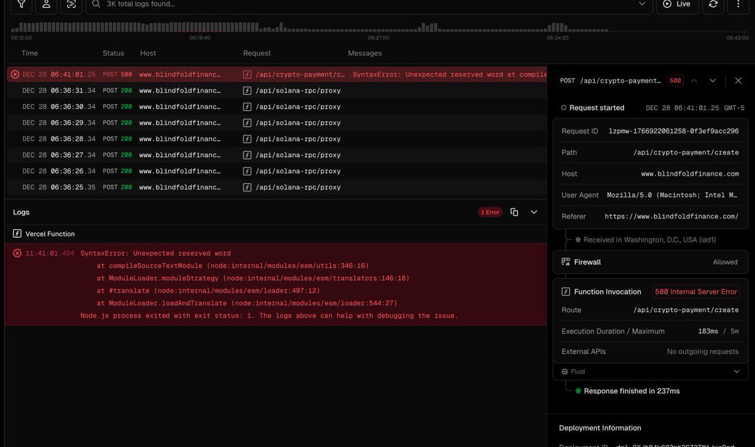Viewport: 755px width, 447px height.
Task: Start Live log streaming
Action: (677, 4)
